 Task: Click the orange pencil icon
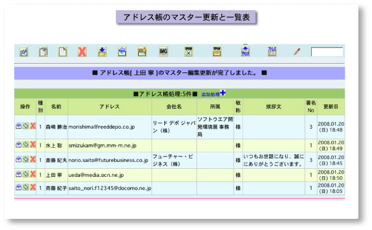297,51
